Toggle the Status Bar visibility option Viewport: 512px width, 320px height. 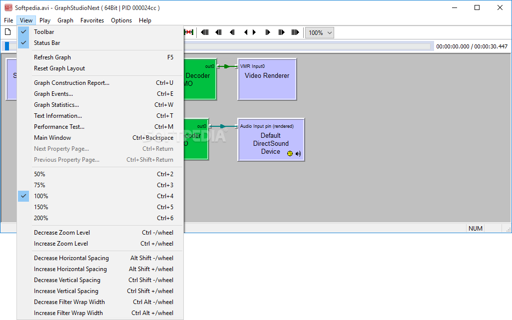[100, 43]
